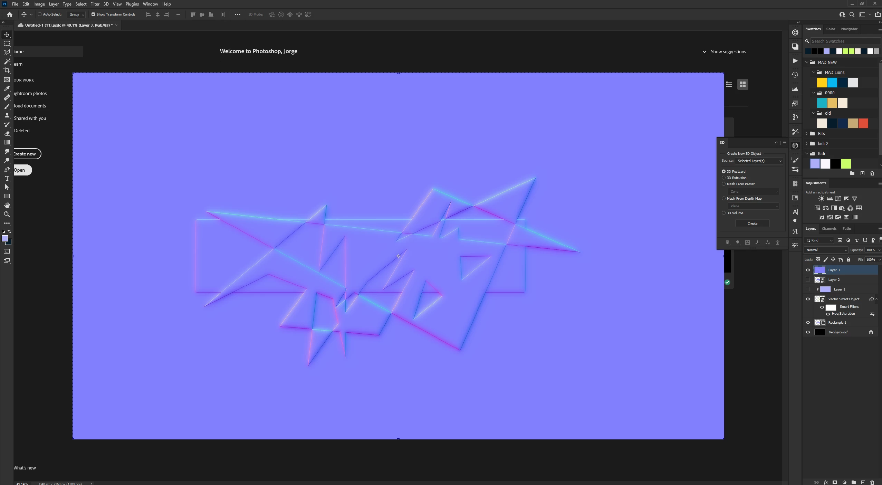This screenshot has width=882, height=485.
Task: Select the Rectangular Marquee tool
Action: pyautogui.click(x=7, y=44)
